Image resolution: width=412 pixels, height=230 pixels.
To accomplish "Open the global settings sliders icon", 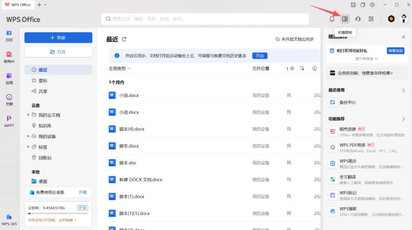I will [x=371, y=19].
